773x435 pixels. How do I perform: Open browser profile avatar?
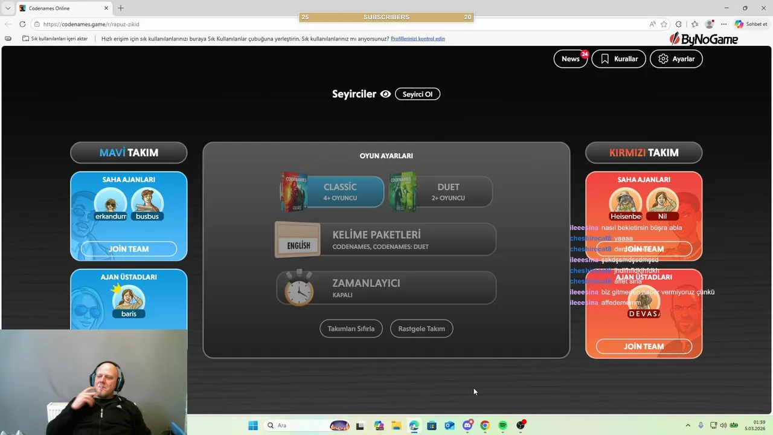(x=710, y=24)
